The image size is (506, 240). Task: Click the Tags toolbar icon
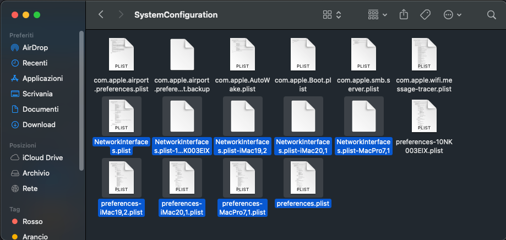point(425,14)
